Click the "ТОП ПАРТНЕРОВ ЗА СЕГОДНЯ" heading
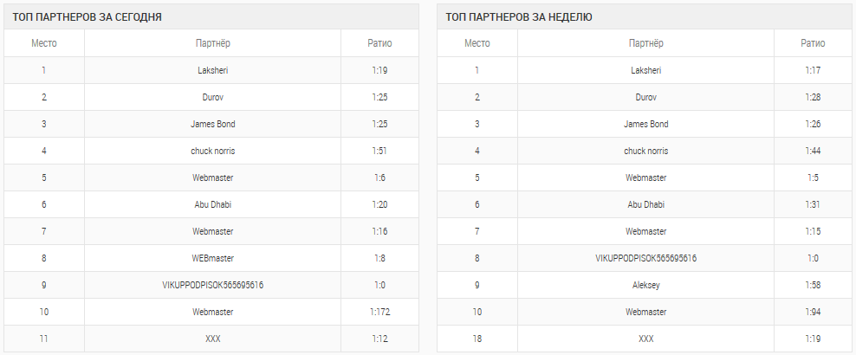Image resolution: width=856 pixels, height=355 pixels. [x=87, y=16]
